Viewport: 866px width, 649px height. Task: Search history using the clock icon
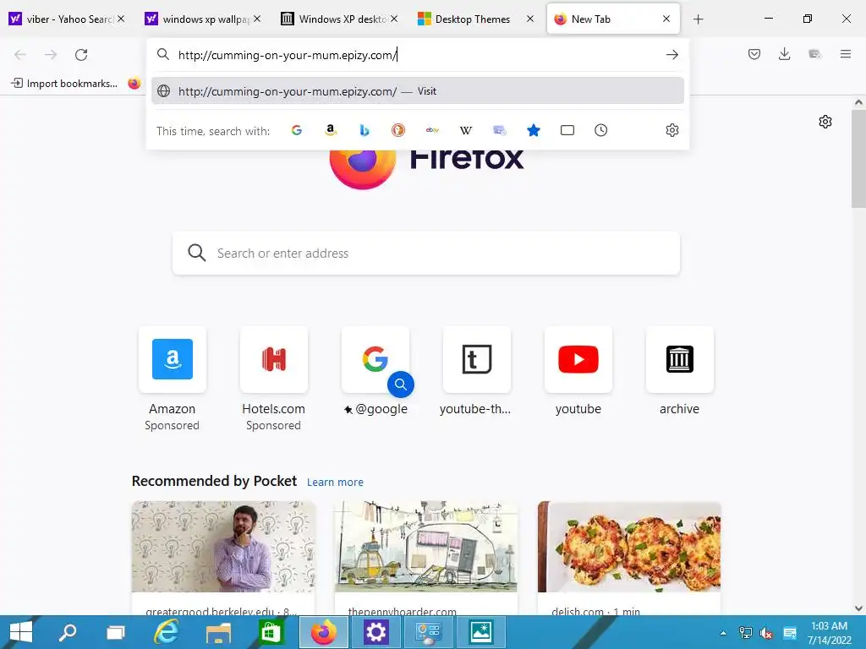(x=601, y=130)
